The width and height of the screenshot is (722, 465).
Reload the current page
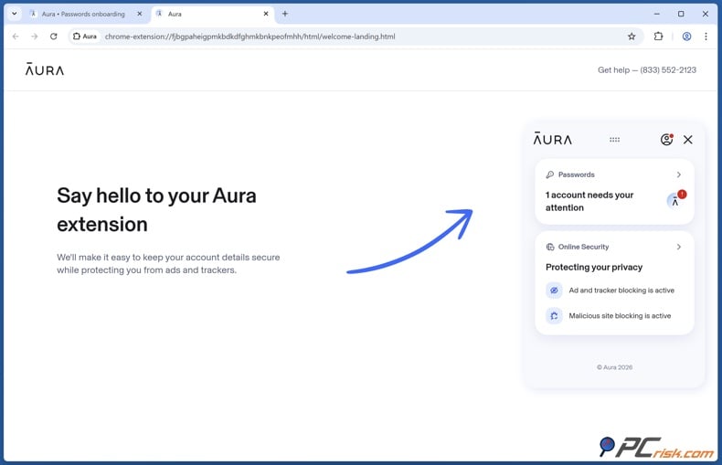click(x=53, y=37)
